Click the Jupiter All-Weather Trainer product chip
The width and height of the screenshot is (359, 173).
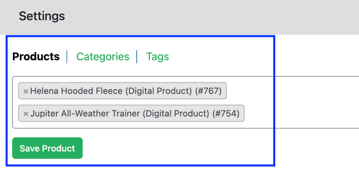point(131,113)
